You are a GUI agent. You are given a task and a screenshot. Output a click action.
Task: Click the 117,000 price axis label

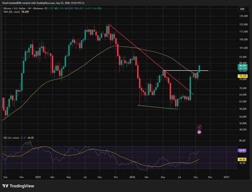[243, 32]
